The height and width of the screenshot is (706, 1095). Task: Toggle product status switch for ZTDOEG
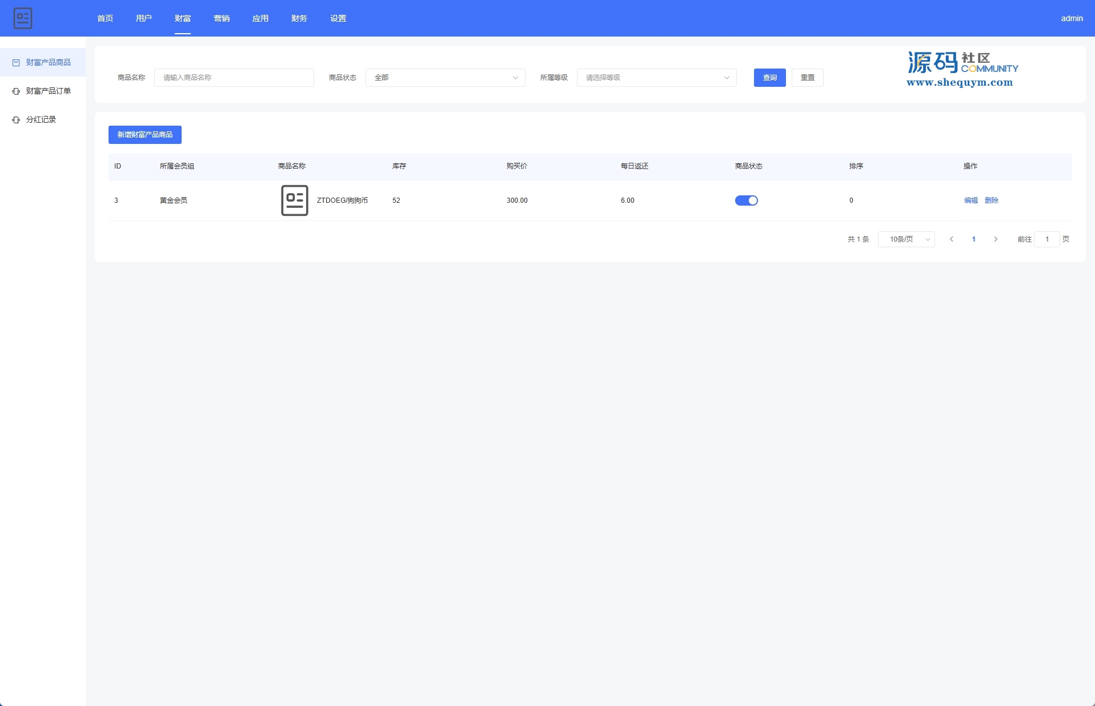click(746, 200)
